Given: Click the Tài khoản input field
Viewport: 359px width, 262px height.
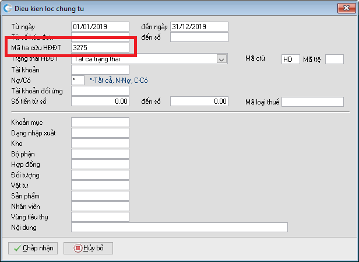Looking at the screenshot, I should 100,69.
